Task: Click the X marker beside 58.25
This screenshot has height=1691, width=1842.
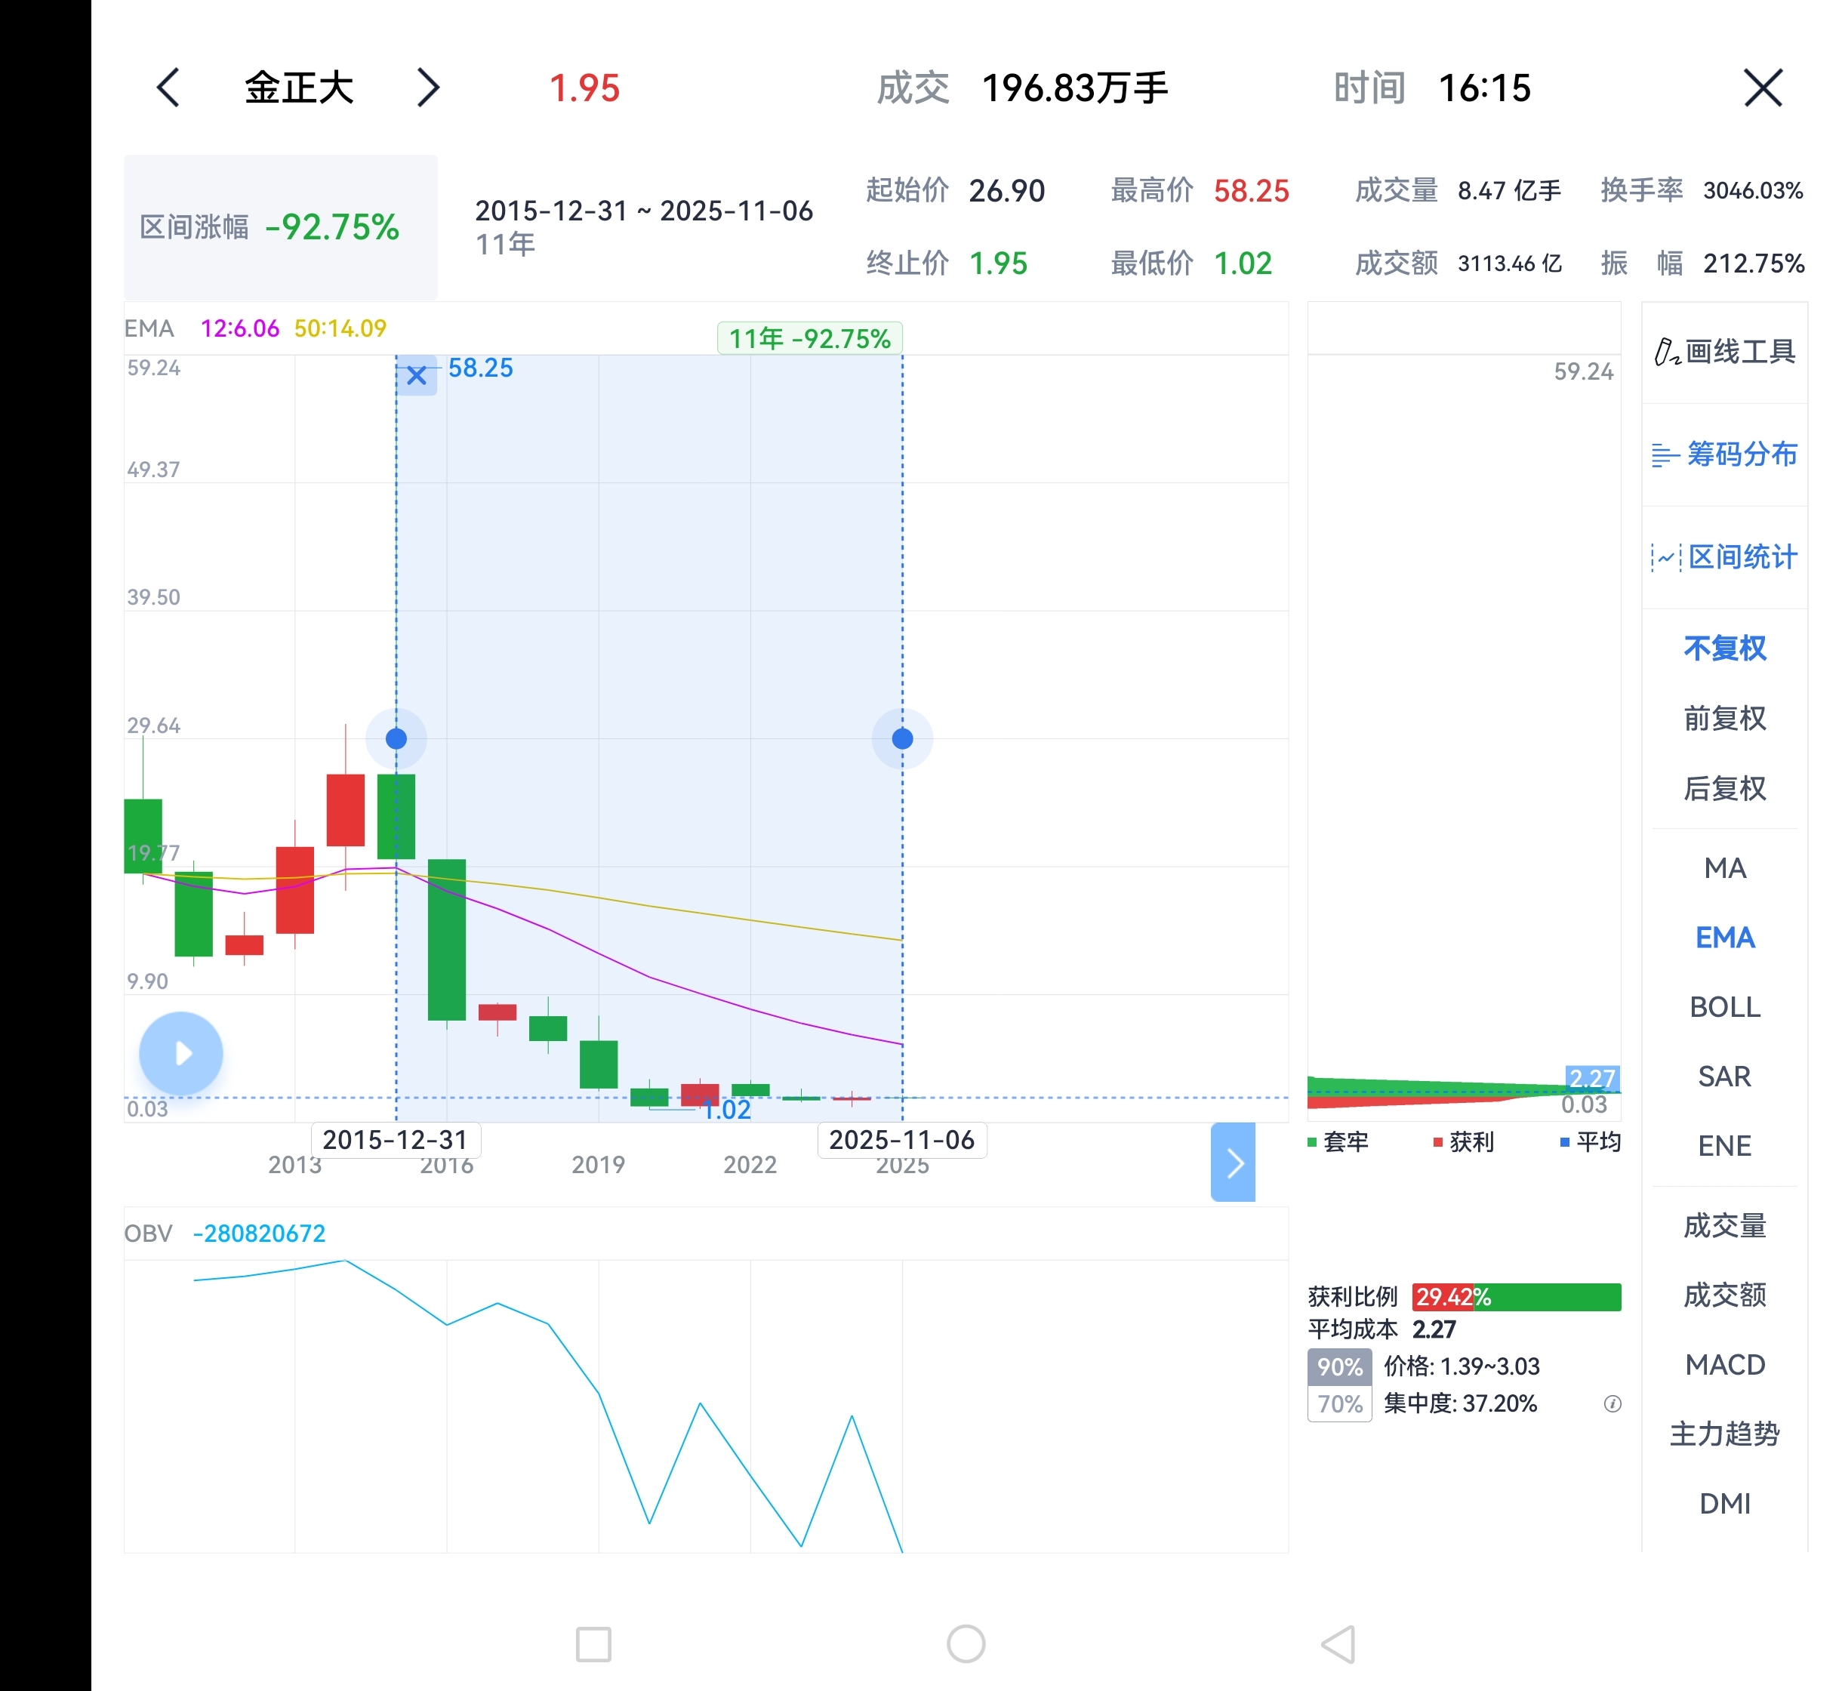Action: coord(417,375)
